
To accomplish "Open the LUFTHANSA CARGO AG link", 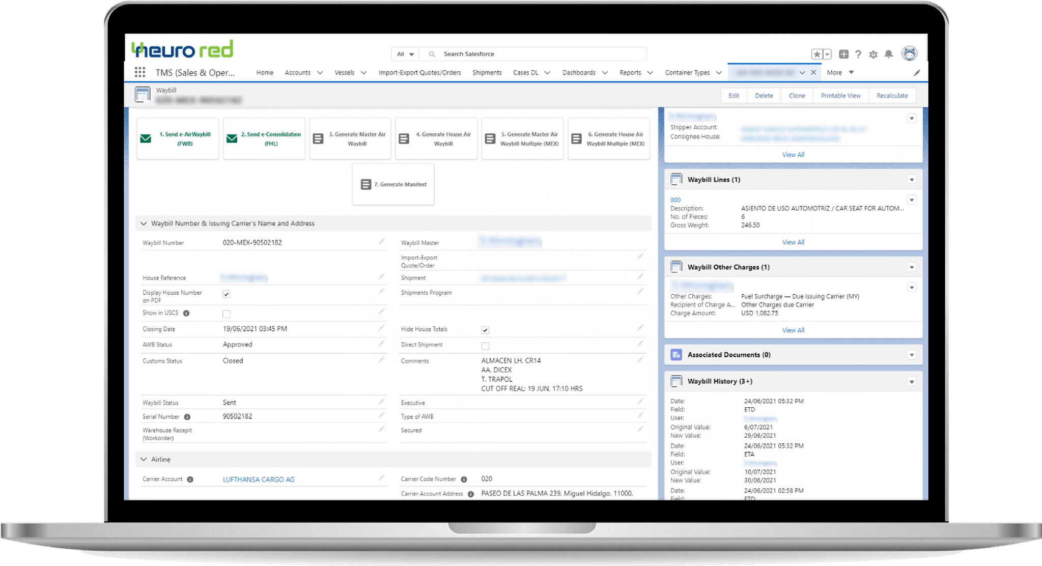I will [x=259, y=479].
